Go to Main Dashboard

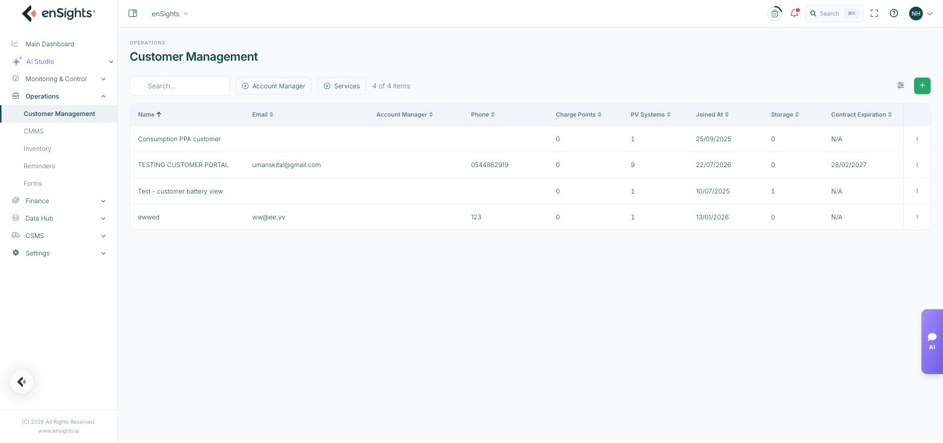tap(49, 44)
